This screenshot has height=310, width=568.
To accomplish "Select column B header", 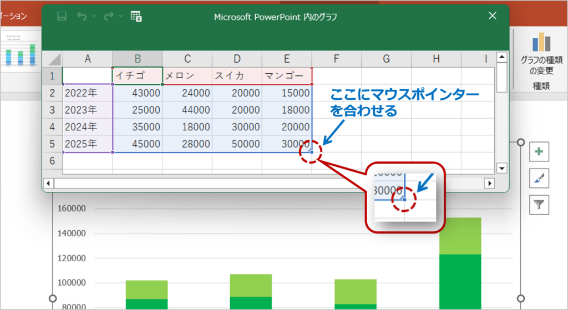I will [138, 59].
